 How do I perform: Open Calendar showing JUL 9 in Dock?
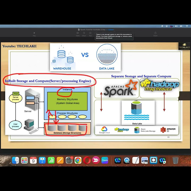click(x=33, y=160)
